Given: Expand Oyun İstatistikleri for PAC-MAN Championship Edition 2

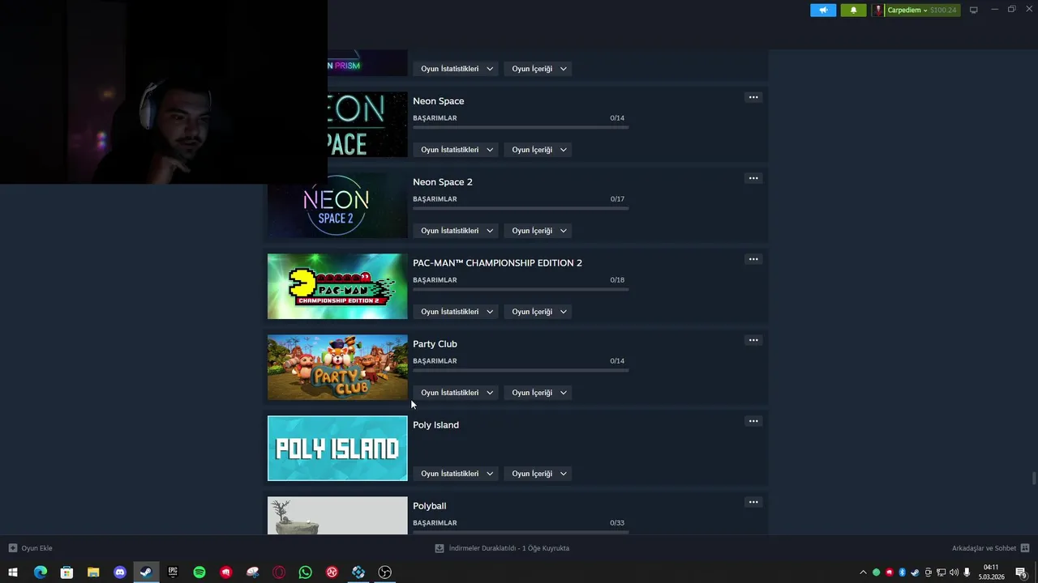Looking at the screenshot, I should click(x=457, y=312).
